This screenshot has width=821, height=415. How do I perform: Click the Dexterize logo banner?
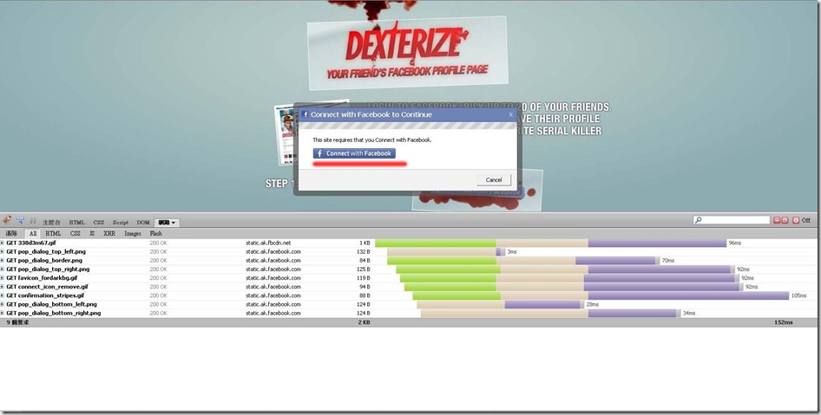point(407,52)
